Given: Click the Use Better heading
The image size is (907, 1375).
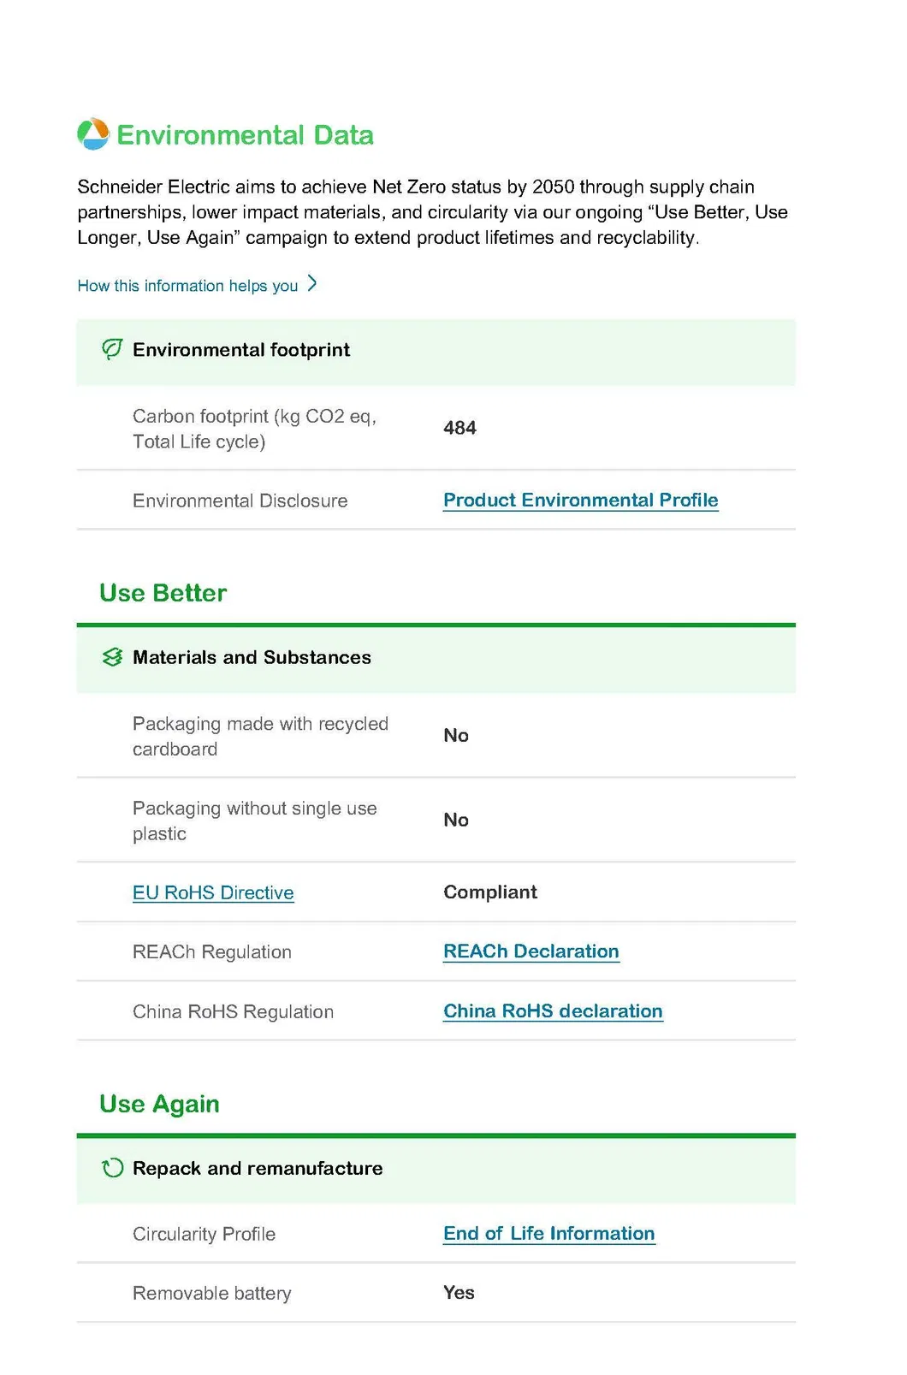Looking at the screenshot, I should [x=163, y=593].
